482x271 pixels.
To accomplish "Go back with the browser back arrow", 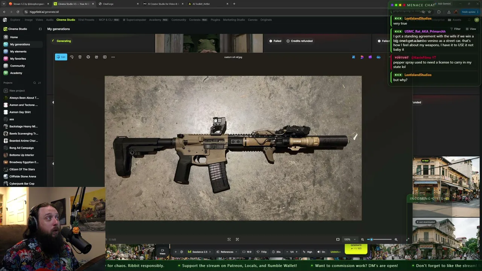I will pos(4,12).
